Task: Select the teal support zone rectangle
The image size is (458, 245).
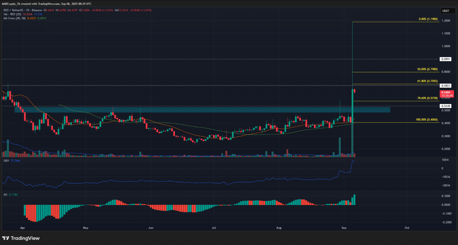Action: pos(202,110)
